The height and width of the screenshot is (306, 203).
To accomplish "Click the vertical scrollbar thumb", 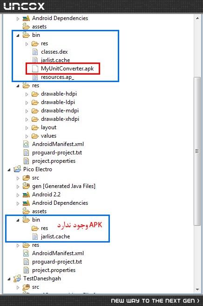I will coord(197,151).
